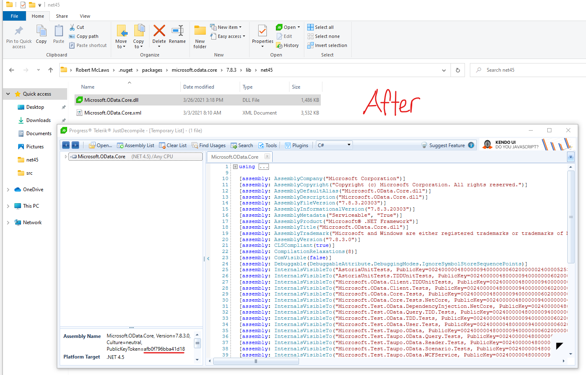
Task: Switch to the Share ribbon tab
Action: click(x=62, y=16)
